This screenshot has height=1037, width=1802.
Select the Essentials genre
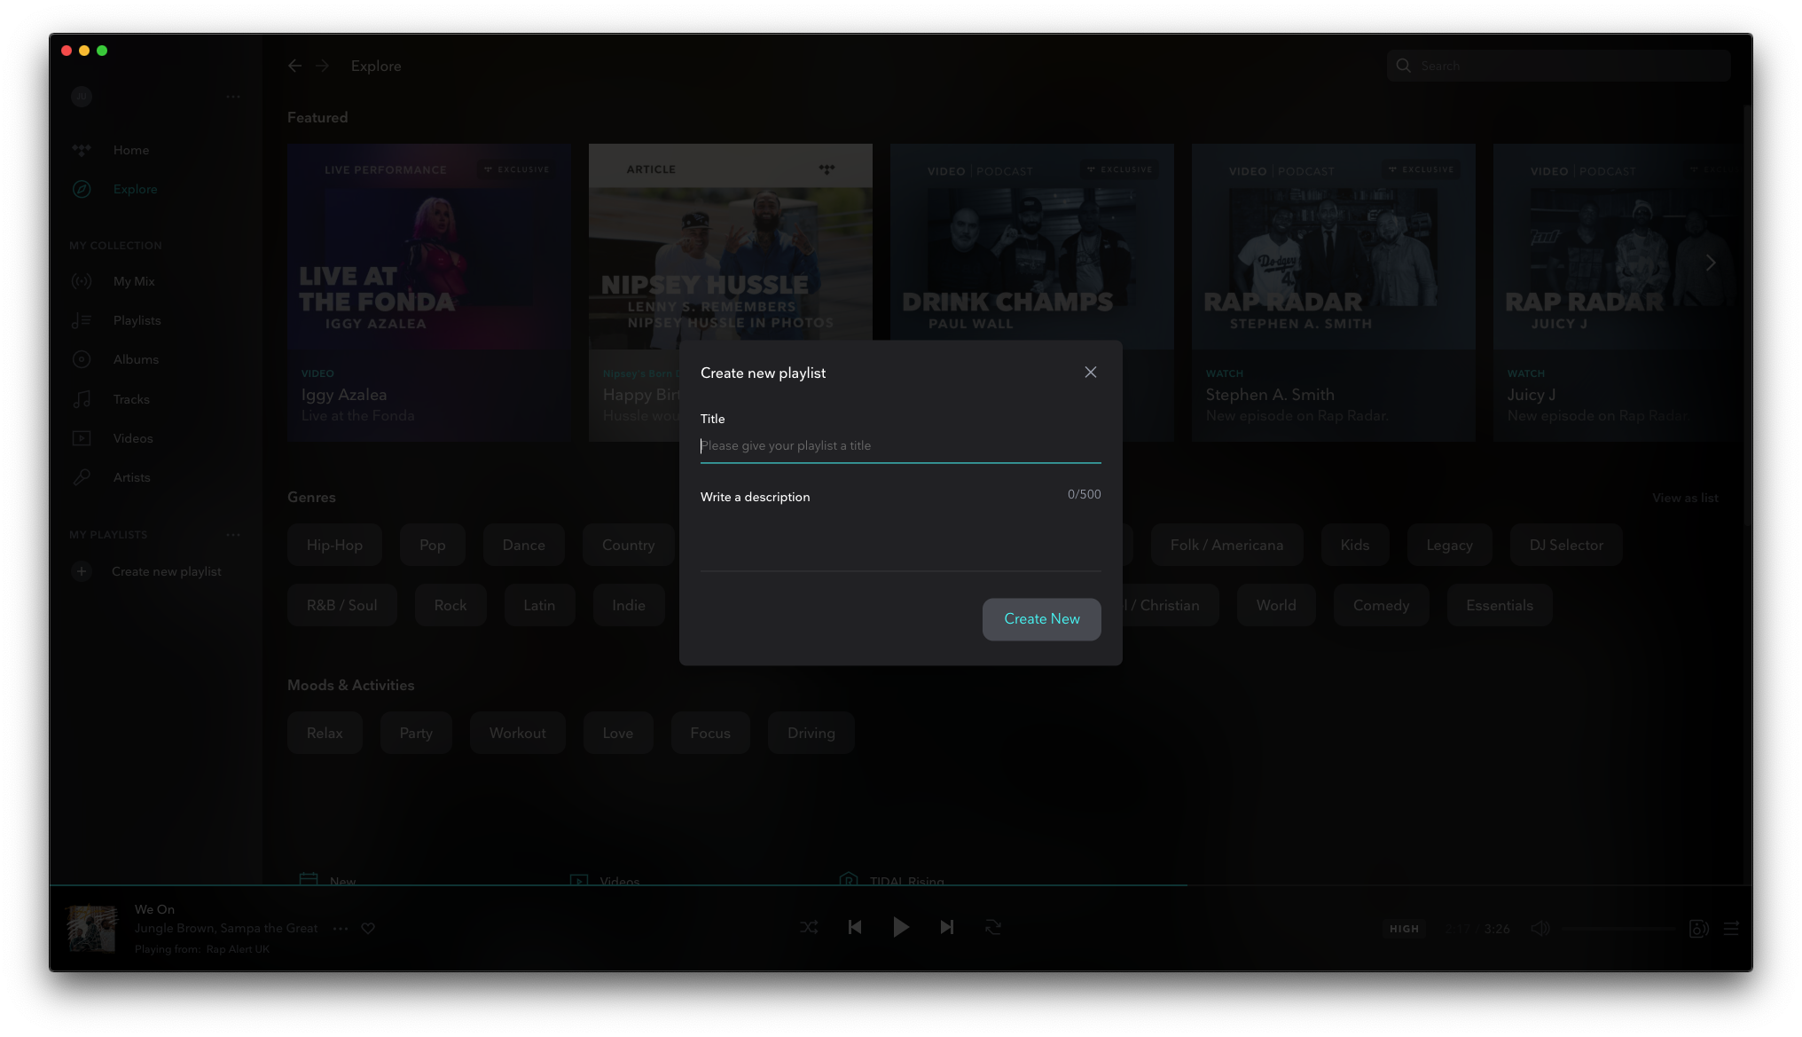(1499, 606)
